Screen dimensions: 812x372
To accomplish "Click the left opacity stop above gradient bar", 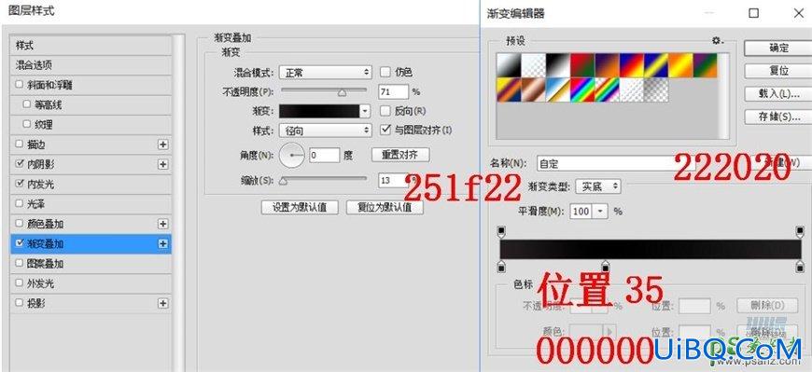I will pyautogui.click(x=501, y=231).
